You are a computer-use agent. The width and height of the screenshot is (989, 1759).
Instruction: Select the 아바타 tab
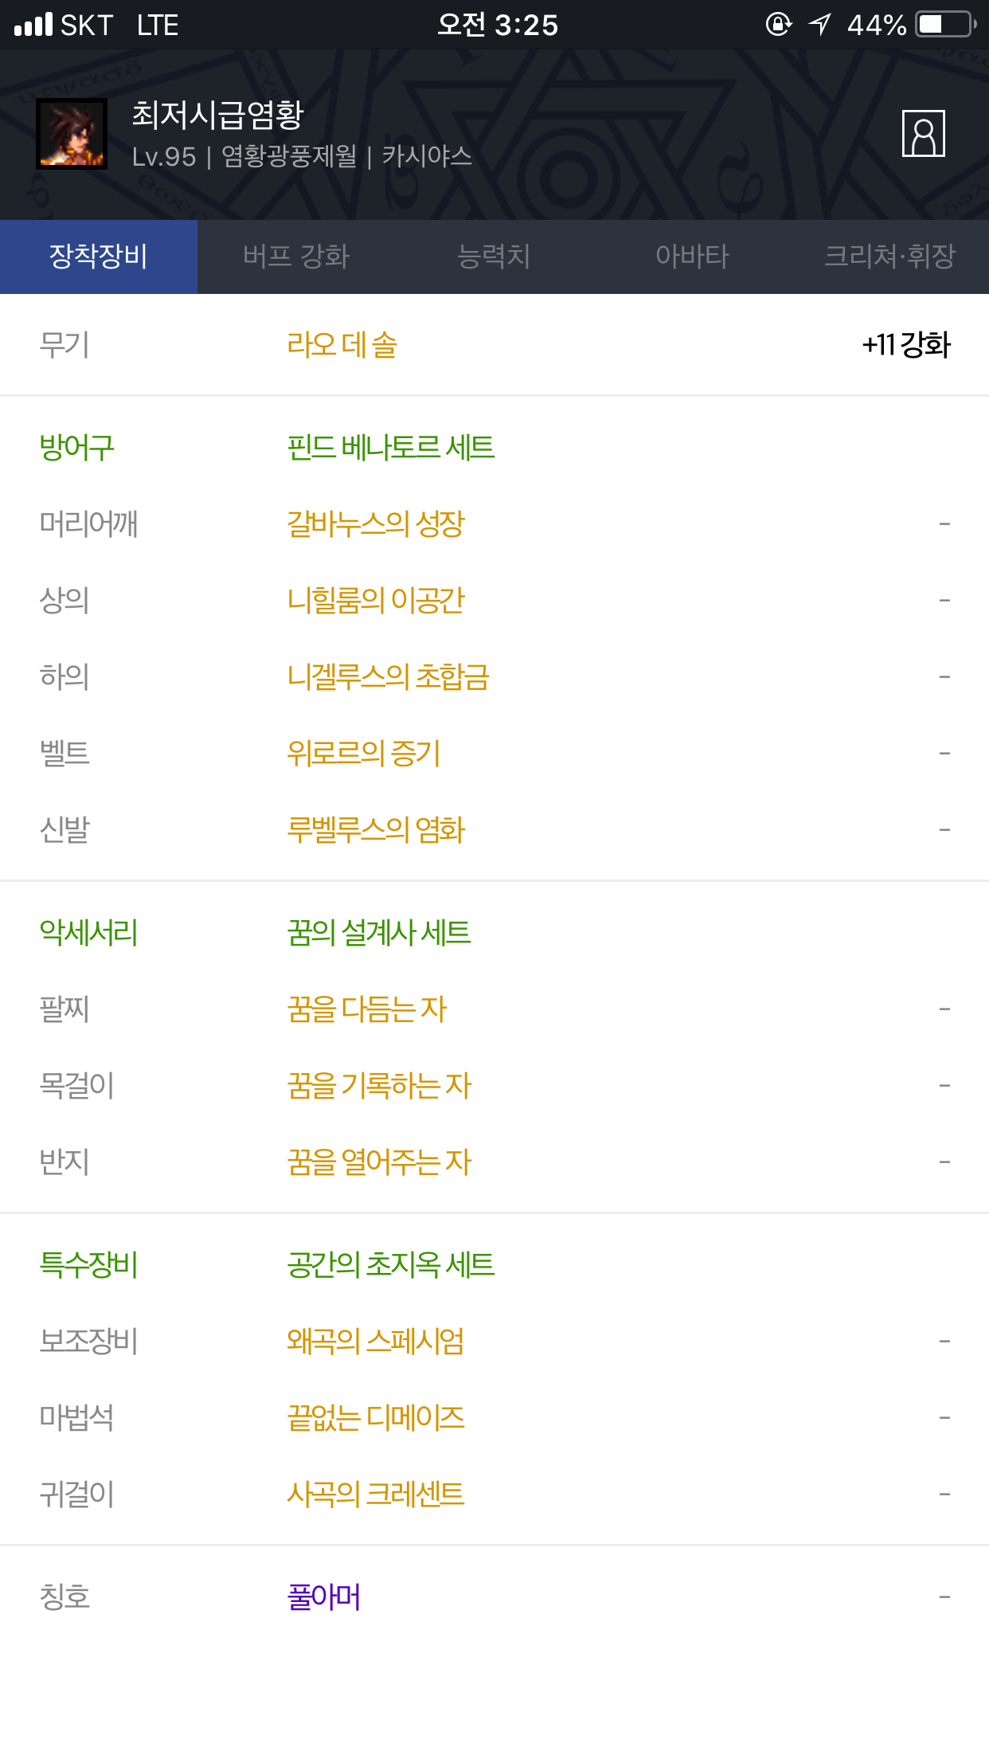pos(692,257)
